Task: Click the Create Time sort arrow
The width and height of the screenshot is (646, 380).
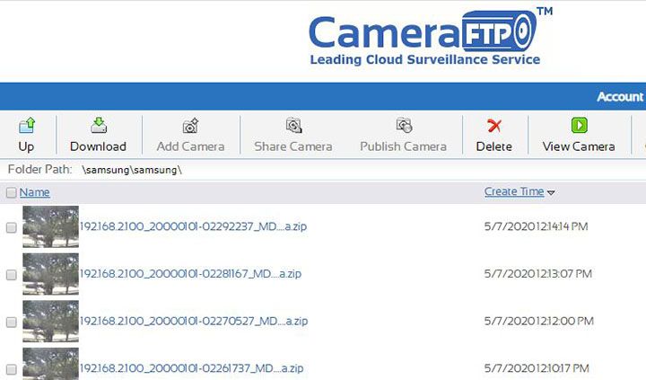Action: [x=551, y=192]
